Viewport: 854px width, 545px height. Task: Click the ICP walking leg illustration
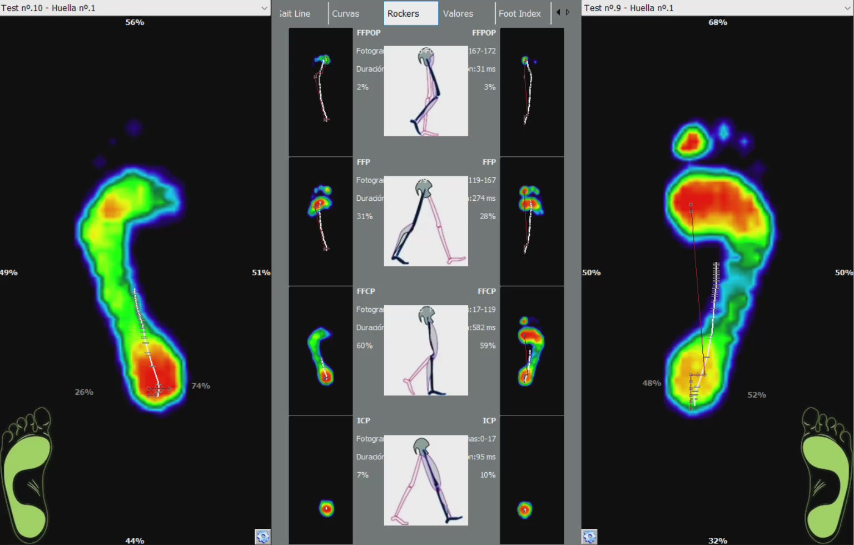click(426, 480)
